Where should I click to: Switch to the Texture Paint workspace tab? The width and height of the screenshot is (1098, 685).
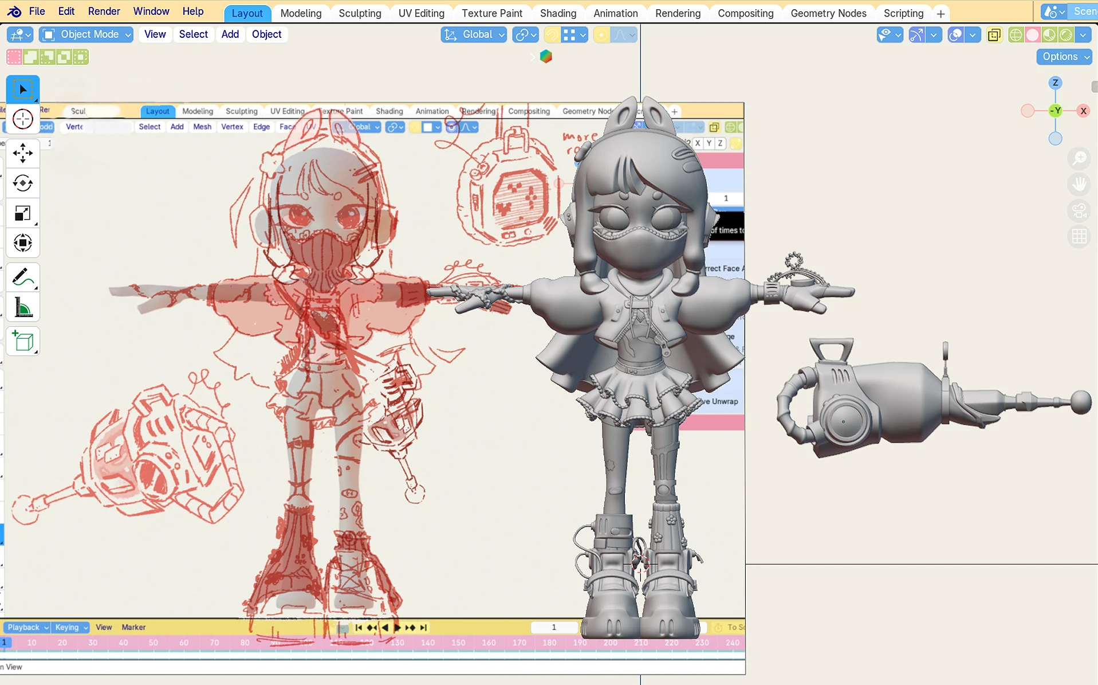492,13
